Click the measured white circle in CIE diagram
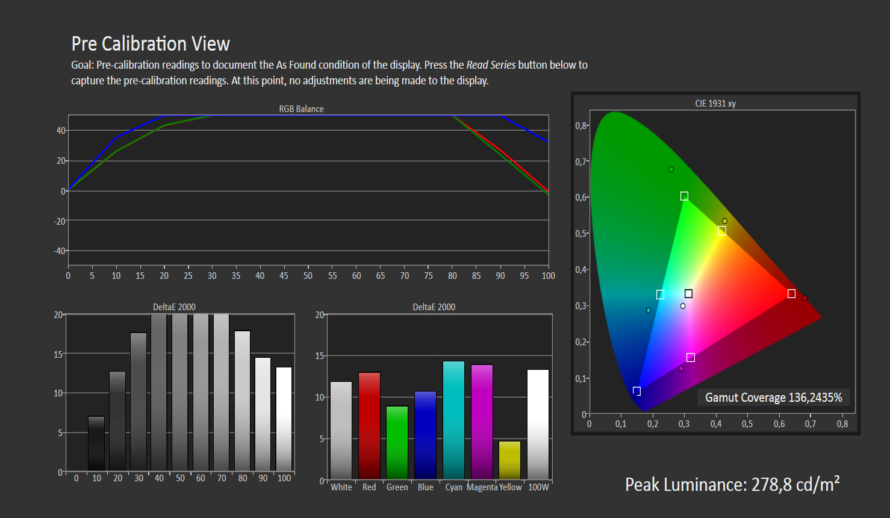890x518 pixels. click(x=682, y=306)
